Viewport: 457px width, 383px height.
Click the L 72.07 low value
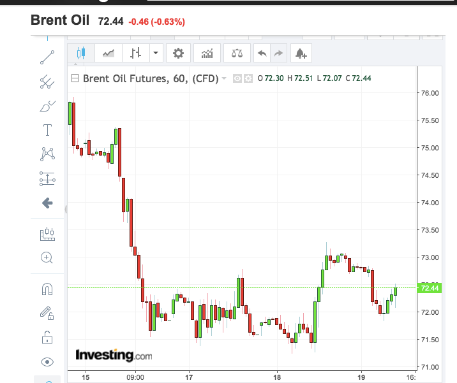click(x=329, y=78)
